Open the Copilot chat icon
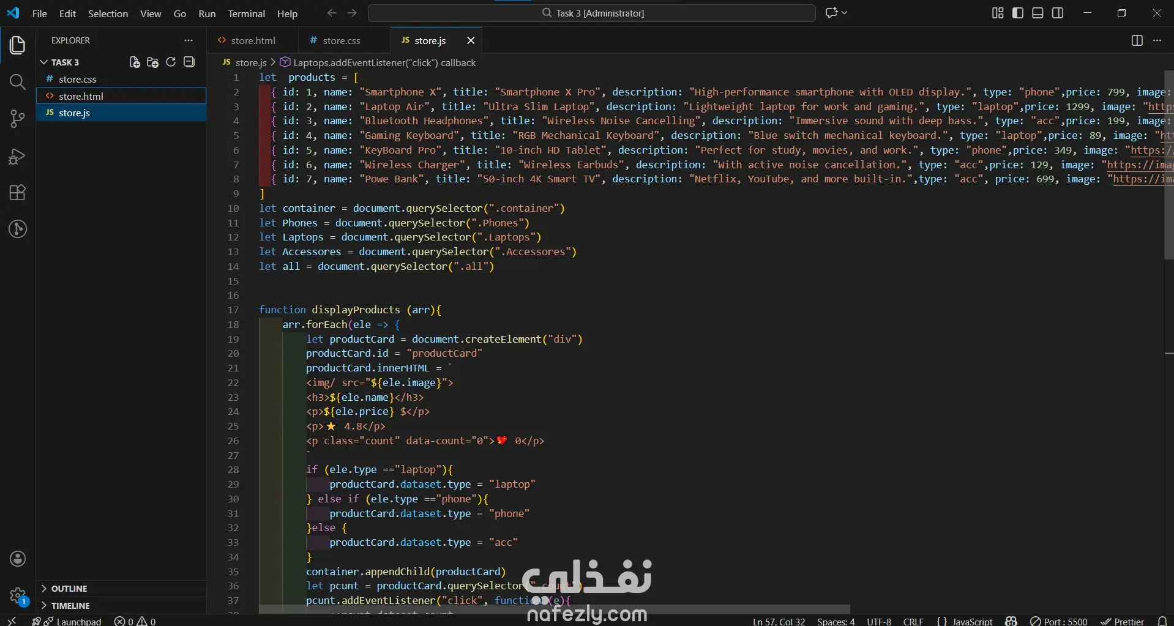 pos(831,13)
